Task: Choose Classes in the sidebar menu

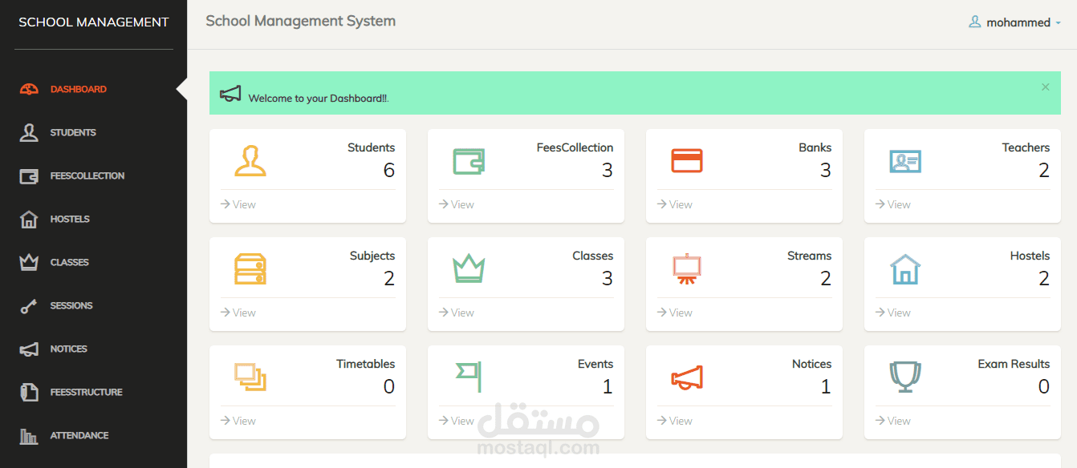Action: point(70,262)
